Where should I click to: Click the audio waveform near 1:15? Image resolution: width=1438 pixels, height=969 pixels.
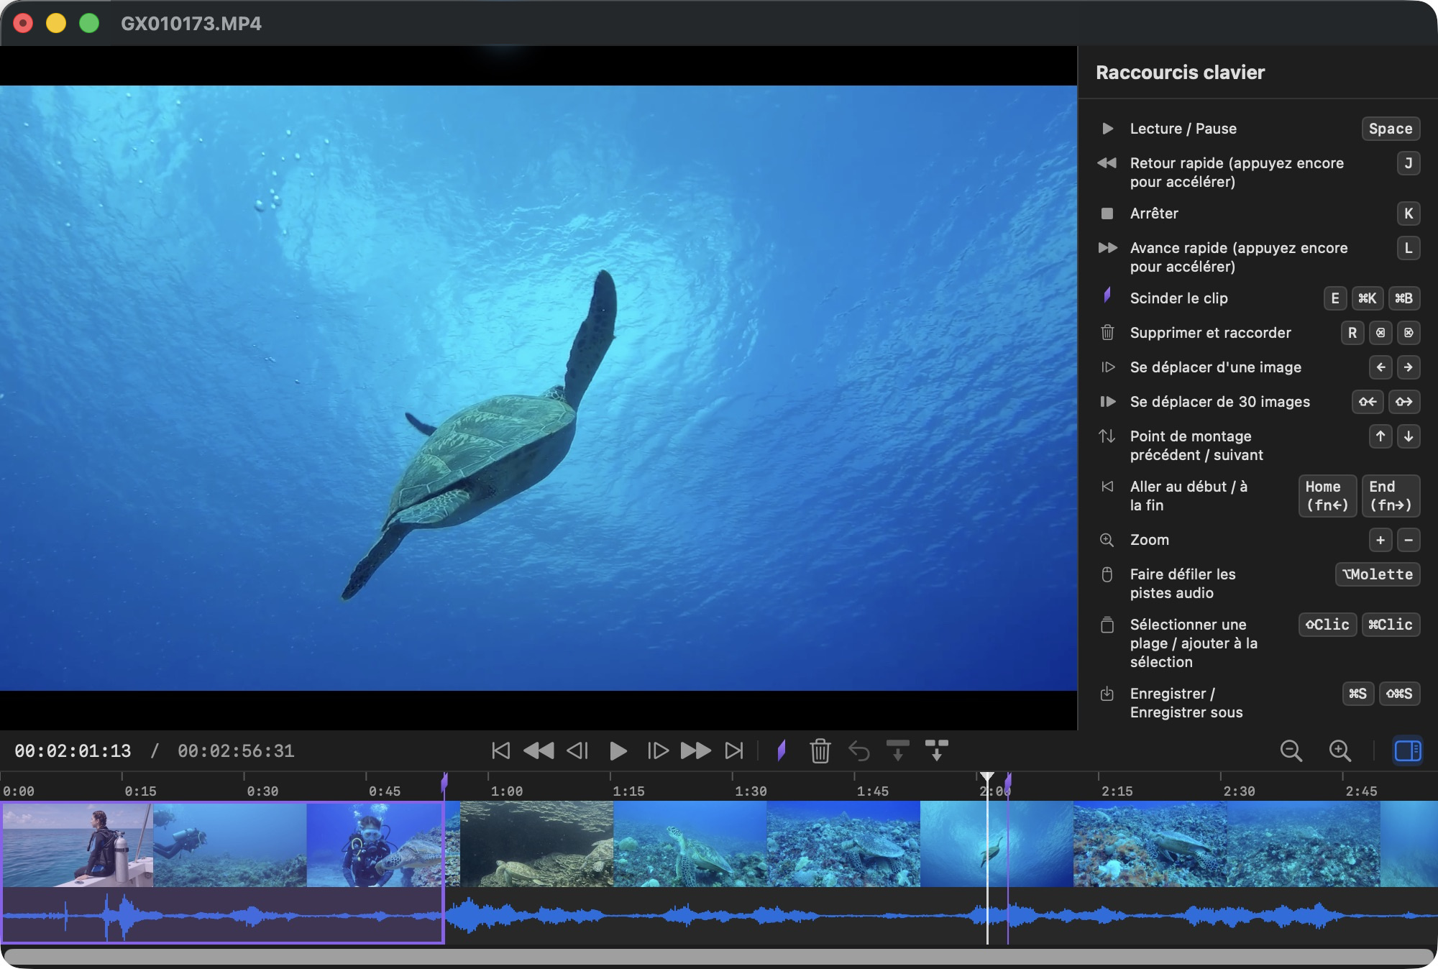[x=628, y=916]
